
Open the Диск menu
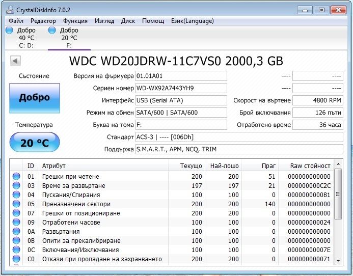[x=128, y=21]
